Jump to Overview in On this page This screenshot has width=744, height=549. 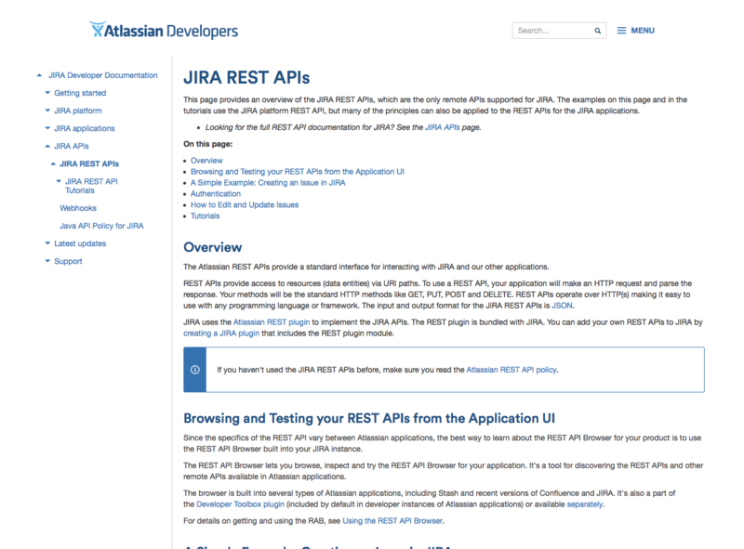tap(206, 161)
